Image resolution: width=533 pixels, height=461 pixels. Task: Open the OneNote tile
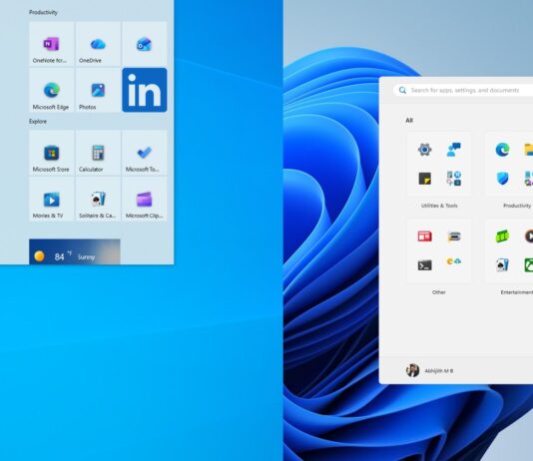(51, 44)
